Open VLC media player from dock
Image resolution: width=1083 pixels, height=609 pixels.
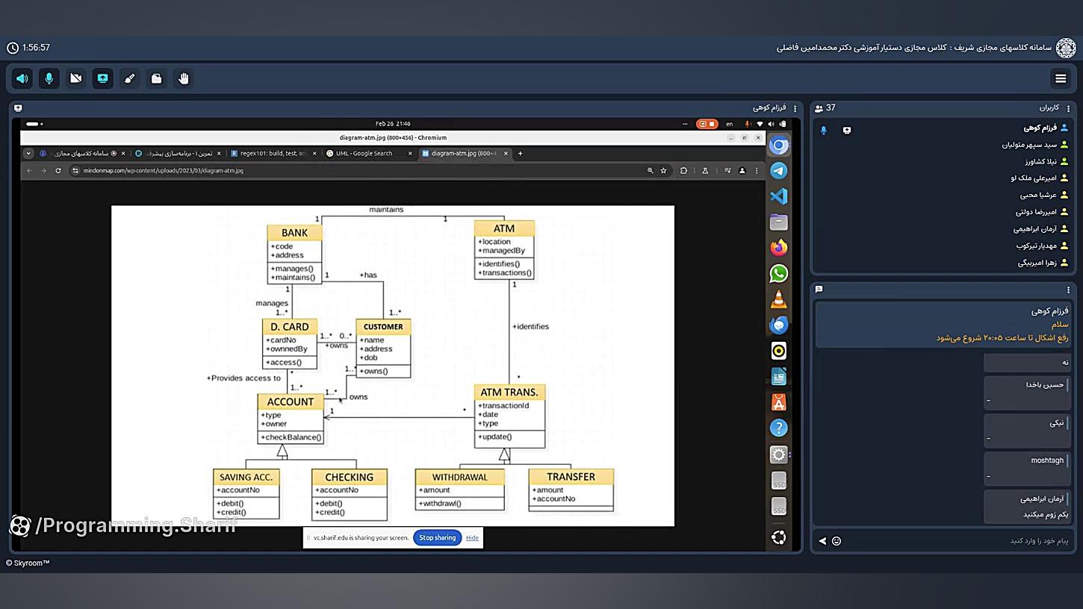point(778,299)
